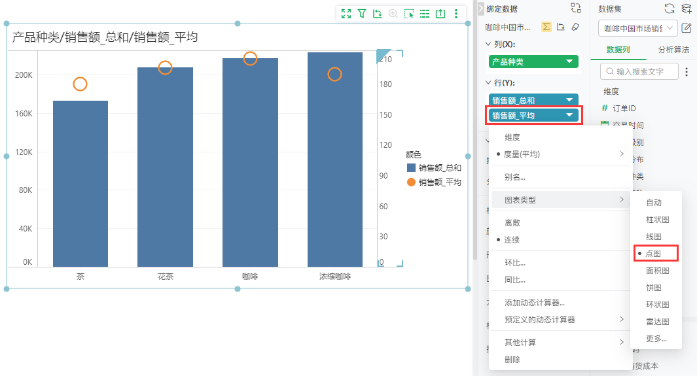
Task: Click the export/share icon in chart toolbar
Action: coord(440,14)
